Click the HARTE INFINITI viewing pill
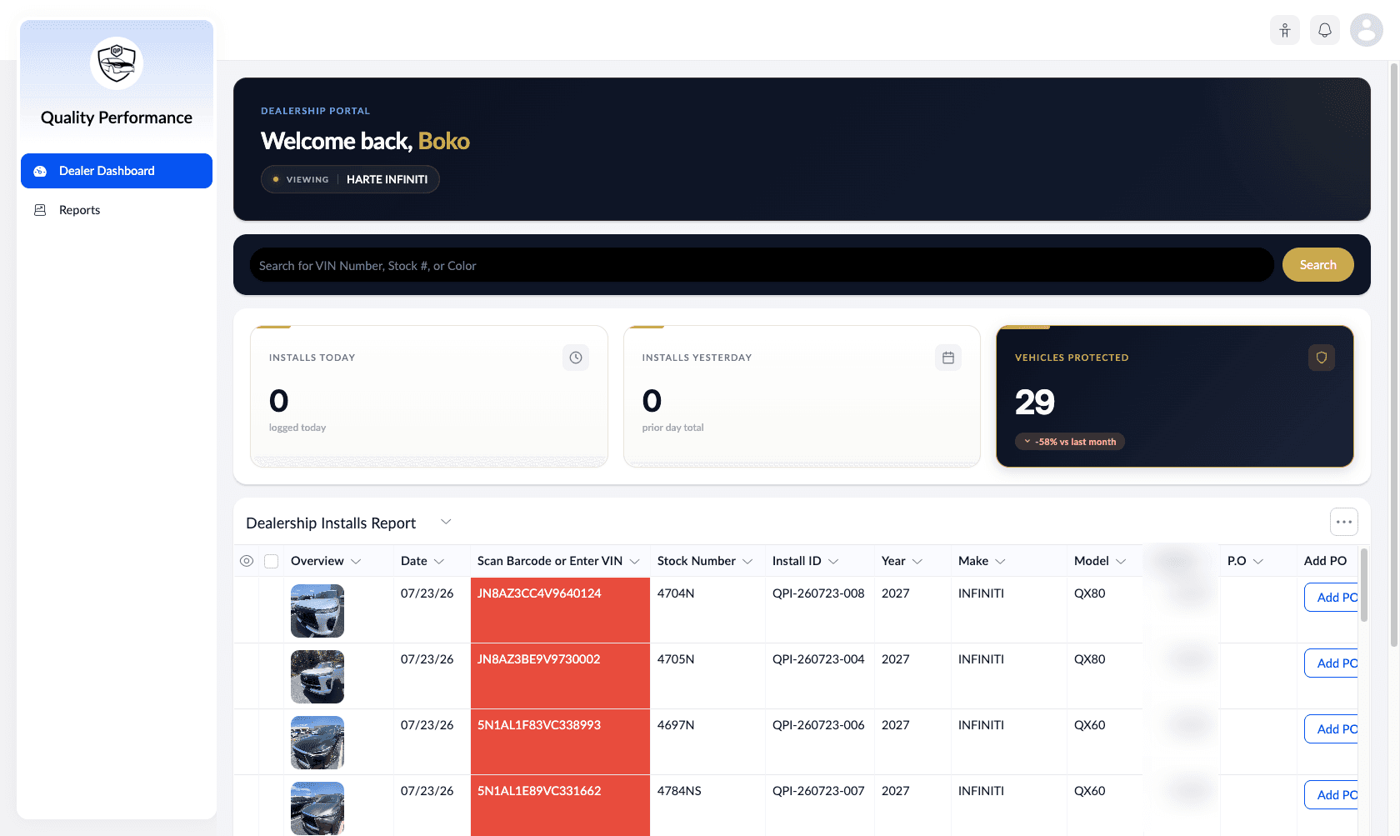This screenshot has height=836, width=1400. pyautogui.click(x=350, y=179)
